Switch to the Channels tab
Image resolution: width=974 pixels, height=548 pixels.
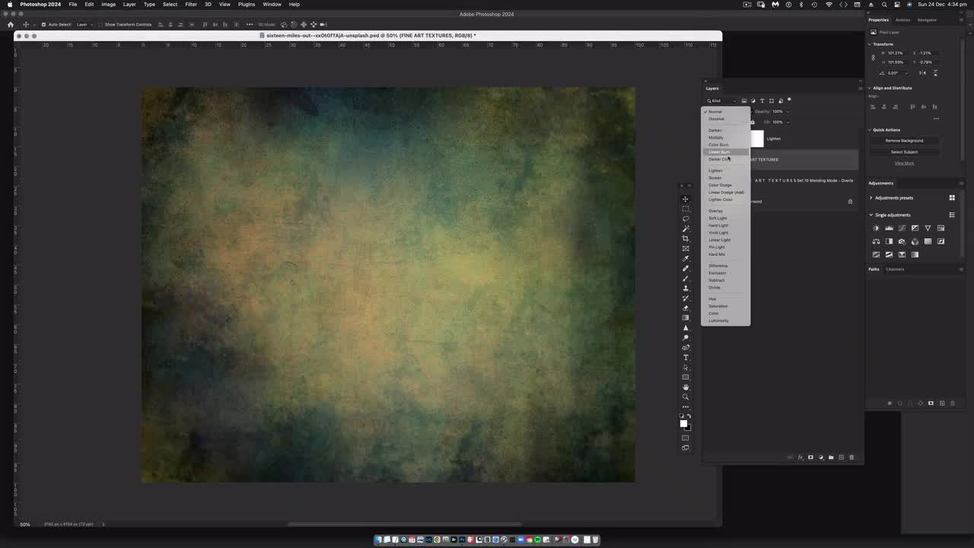click(x=895, y=269)
